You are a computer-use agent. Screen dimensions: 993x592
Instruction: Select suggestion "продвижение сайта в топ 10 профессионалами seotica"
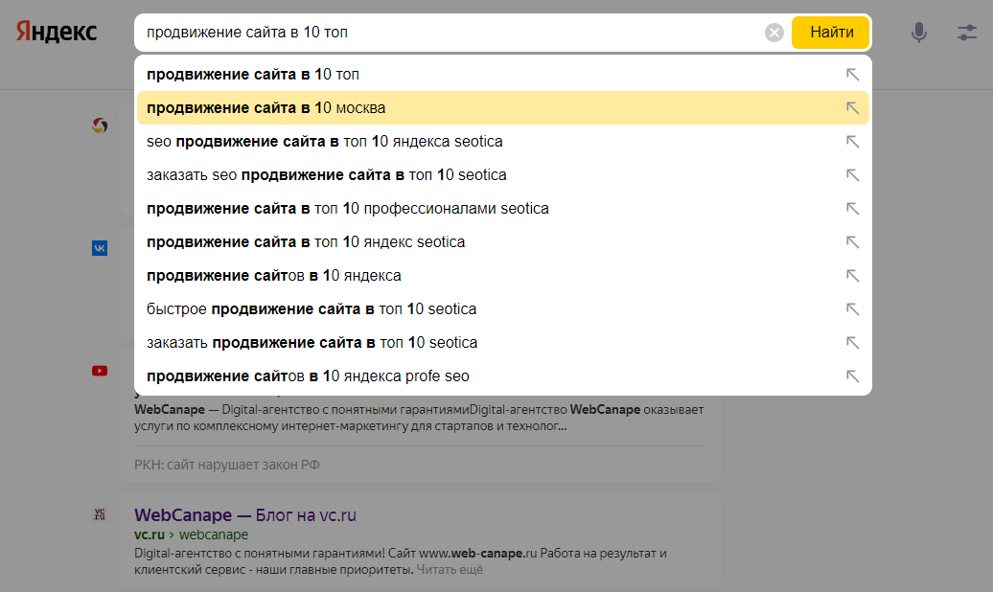click(x=503, y=209)
